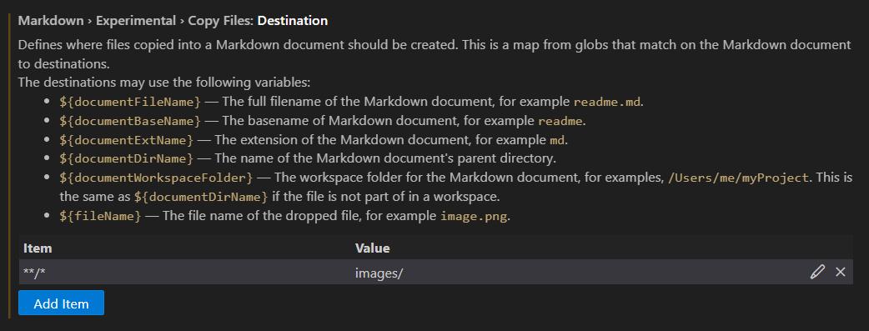Click the readme.md example text

point(607,102)
